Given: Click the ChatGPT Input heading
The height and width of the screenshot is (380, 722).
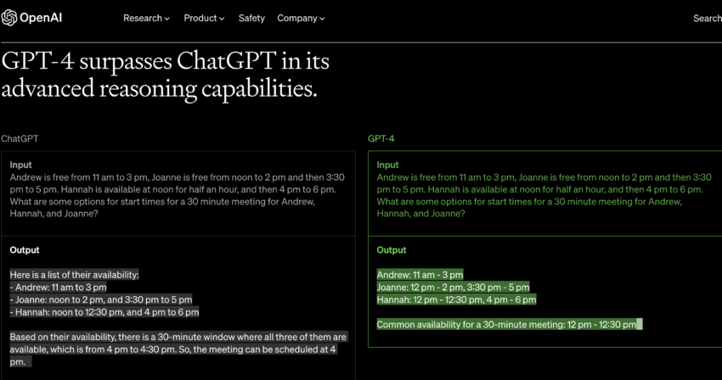Looking at the screenshot, I should click(22, 165).
